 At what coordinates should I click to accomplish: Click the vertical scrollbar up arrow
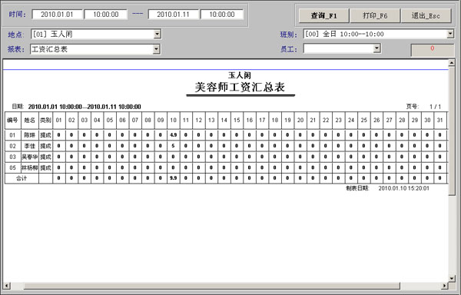(x=452, y=62)
